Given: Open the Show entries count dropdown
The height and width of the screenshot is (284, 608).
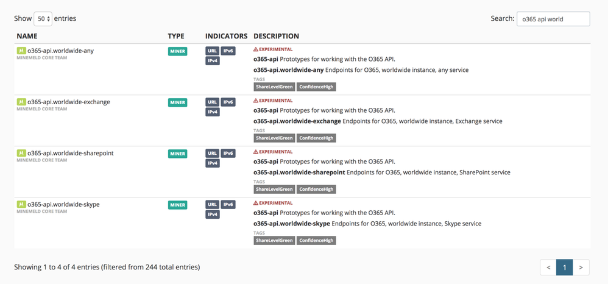Looking at the screenshot, I should 43,19.
